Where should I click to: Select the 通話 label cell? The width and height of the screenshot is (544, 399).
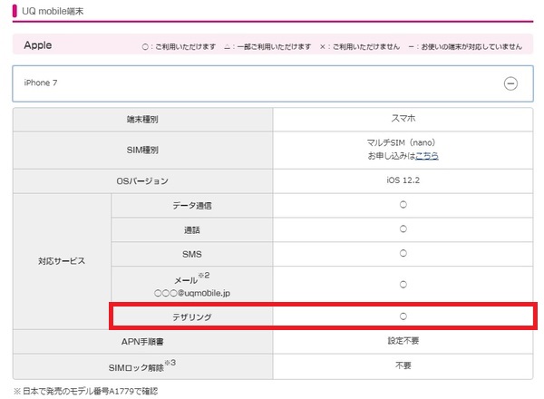pos(192,230)
